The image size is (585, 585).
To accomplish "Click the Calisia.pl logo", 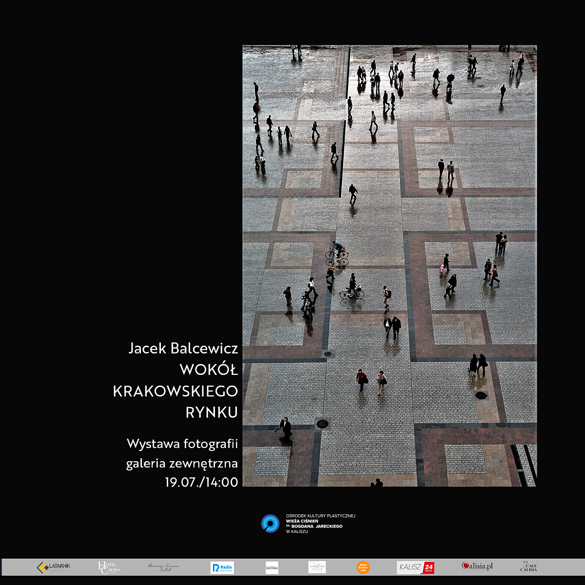I will pyautogui.click(x=477, y=566).
